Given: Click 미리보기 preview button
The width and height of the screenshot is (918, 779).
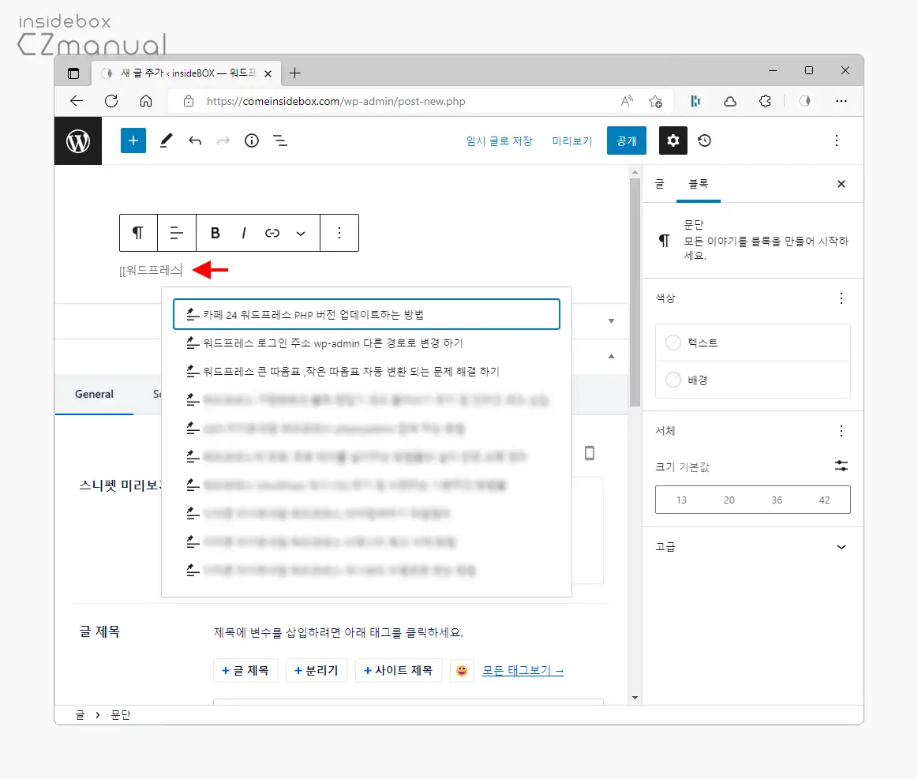Looking at the screenshot, I should tap(572, 140).
